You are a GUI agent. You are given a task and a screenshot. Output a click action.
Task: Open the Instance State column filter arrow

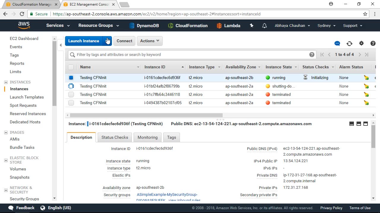point(296,67)
